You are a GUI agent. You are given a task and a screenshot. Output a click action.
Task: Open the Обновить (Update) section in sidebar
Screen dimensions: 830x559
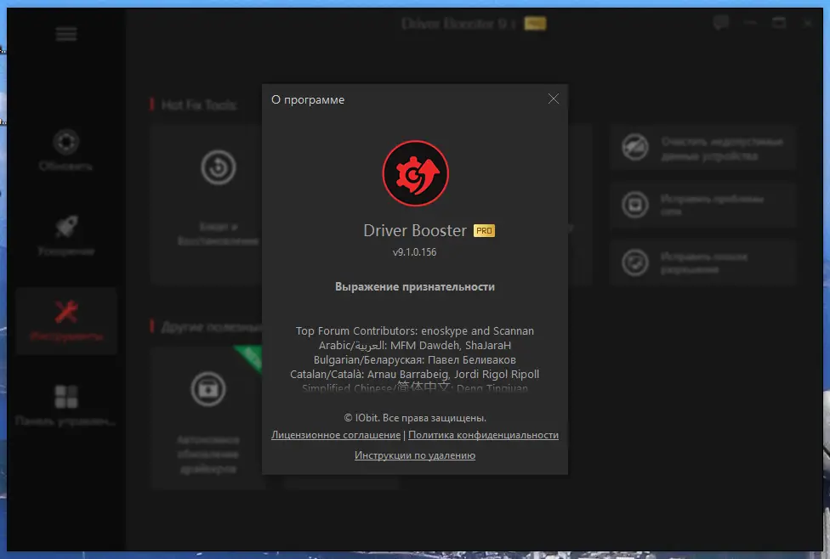tap(65, 151)
